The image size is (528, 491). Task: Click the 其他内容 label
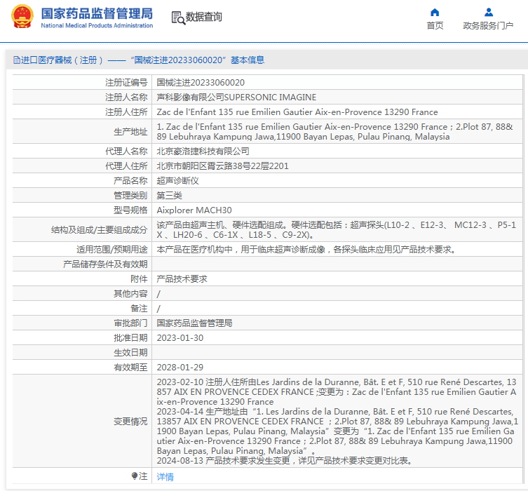click(130, 294)
